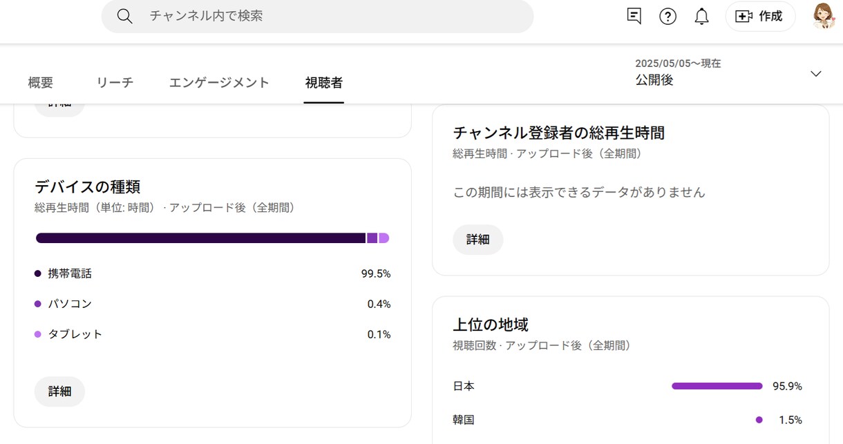Click the この期間には表示できるデータがありません message
Image resolution: width=843 pixels, height=444 pixels.
pos(579,192)
